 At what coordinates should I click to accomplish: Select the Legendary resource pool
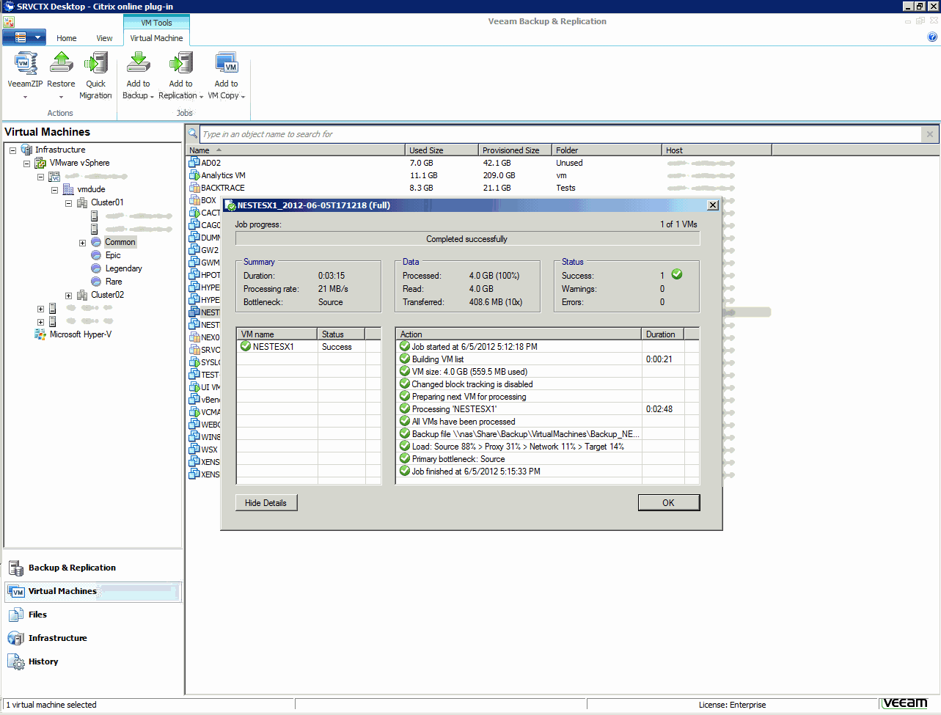[123, 268]
